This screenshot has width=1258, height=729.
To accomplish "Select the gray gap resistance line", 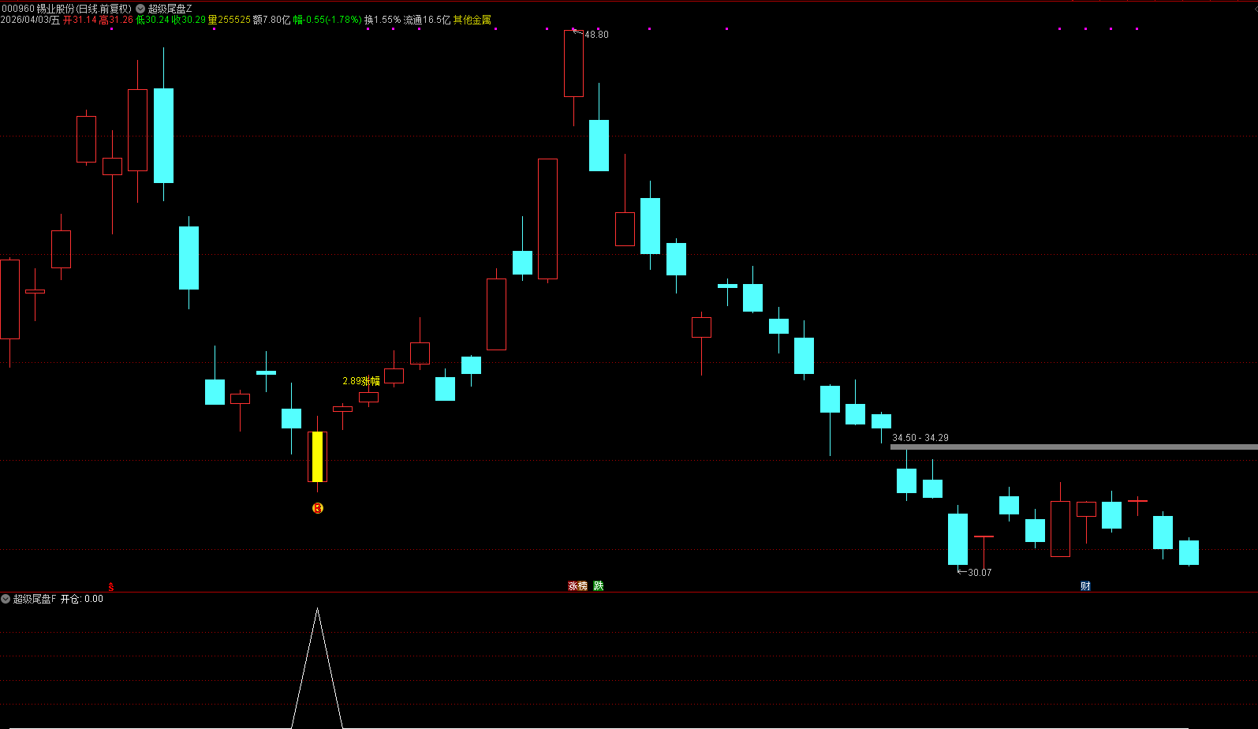I will coord(1074,447).
